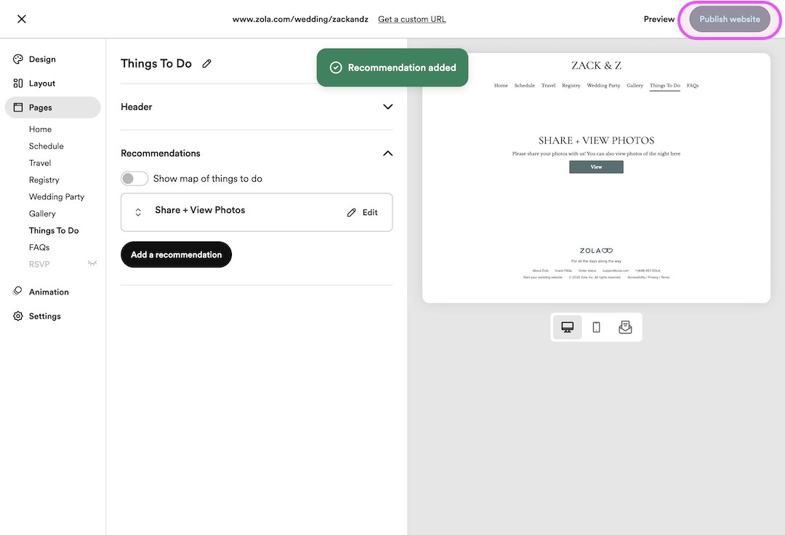Image resolution: width=785 pixels, height=535 pixels.
Task: Click the Pages icon in the sidebar
Action: pyautogui.click(x=18, y=107)
